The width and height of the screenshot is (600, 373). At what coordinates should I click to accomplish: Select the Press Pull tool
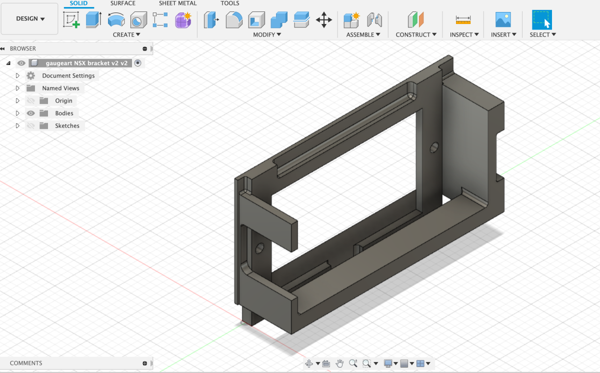click(211, 20)
